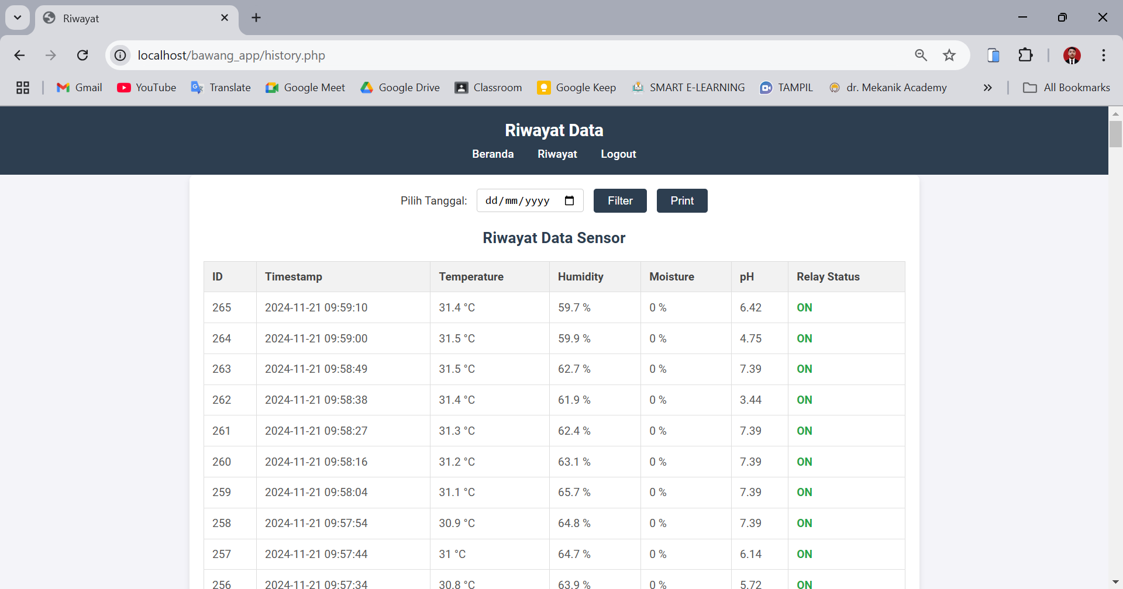Viewport: 1123px width, 589px height.
Task: Click timestamp 2024-11-21 09:57:54
Action: [x=316, y=524]
